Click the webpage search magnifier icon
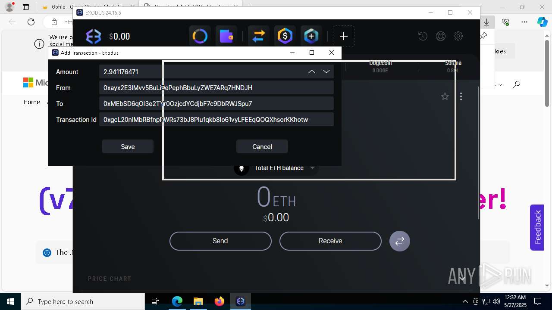 pyautogui.click(x=517, y=84)
